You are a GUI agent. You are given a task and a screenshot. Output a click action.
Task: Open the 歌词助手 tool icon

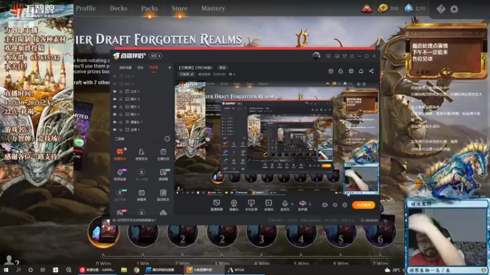(163, 194)
